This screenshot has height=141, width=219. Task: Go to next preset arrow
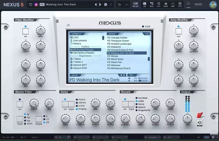pos(100,5)
